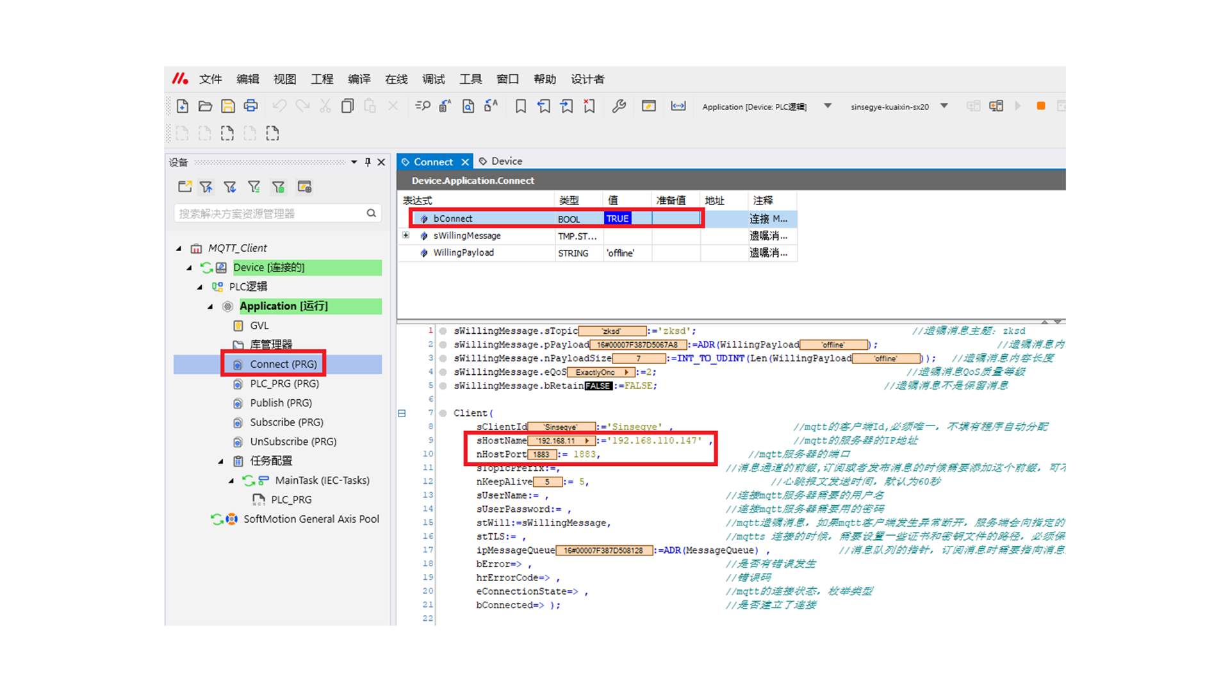
Task: Open the sinsegye-kuaixin-sx20 dropdown
Action: [944, 106]
